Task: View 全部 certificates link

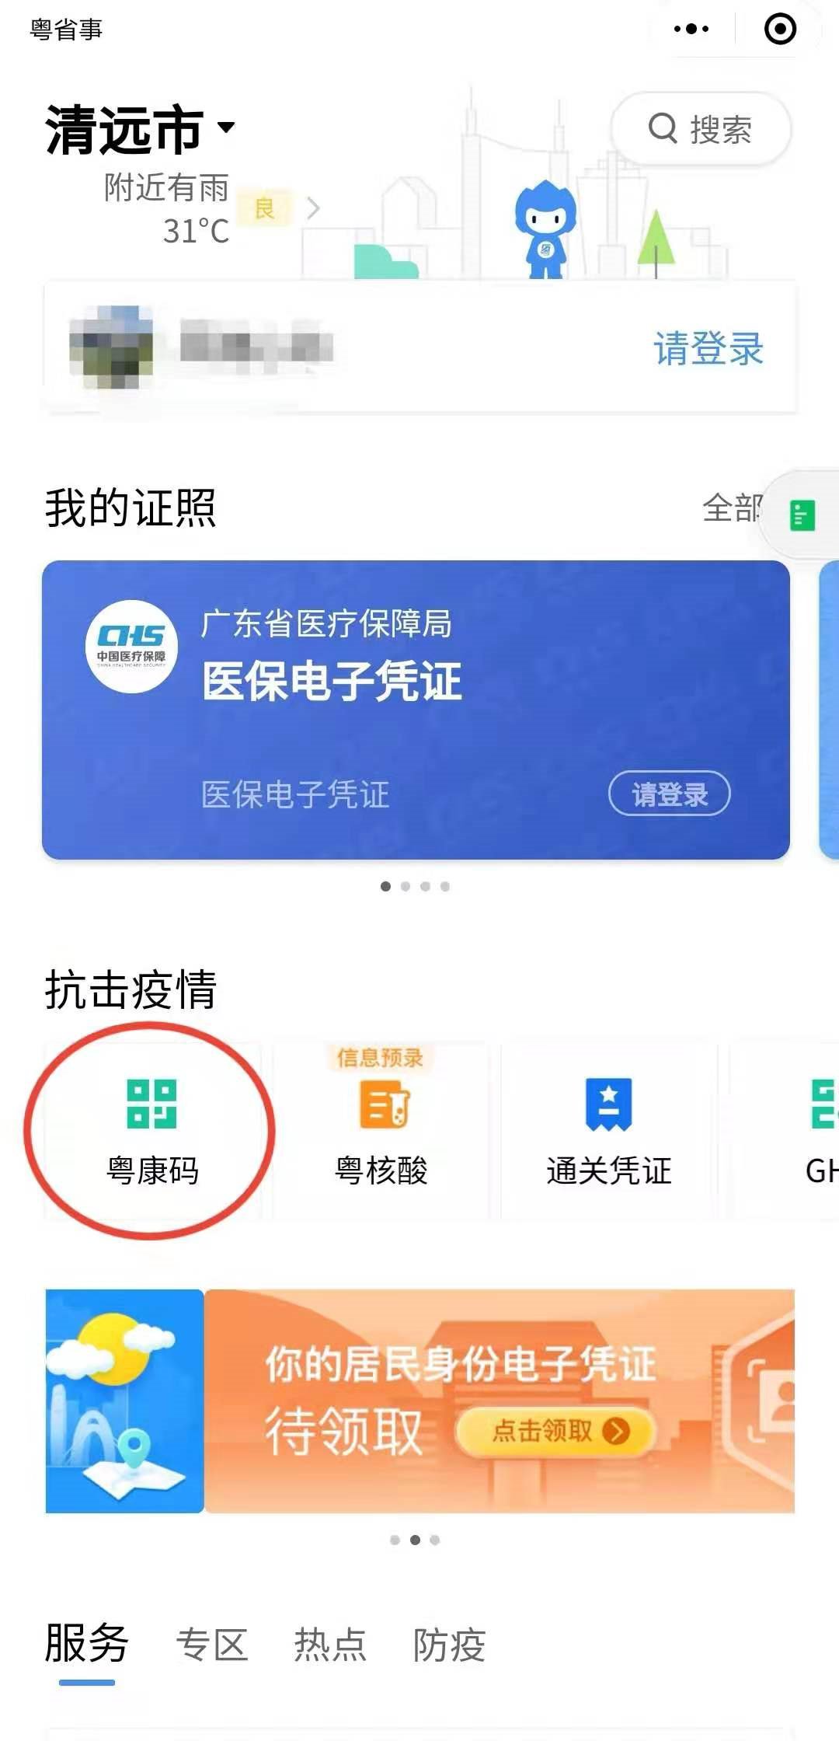Action: click(733, 508)
